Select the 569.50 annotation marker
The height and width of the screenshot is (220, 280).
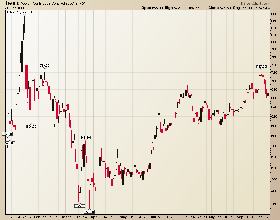coord(86,137)
